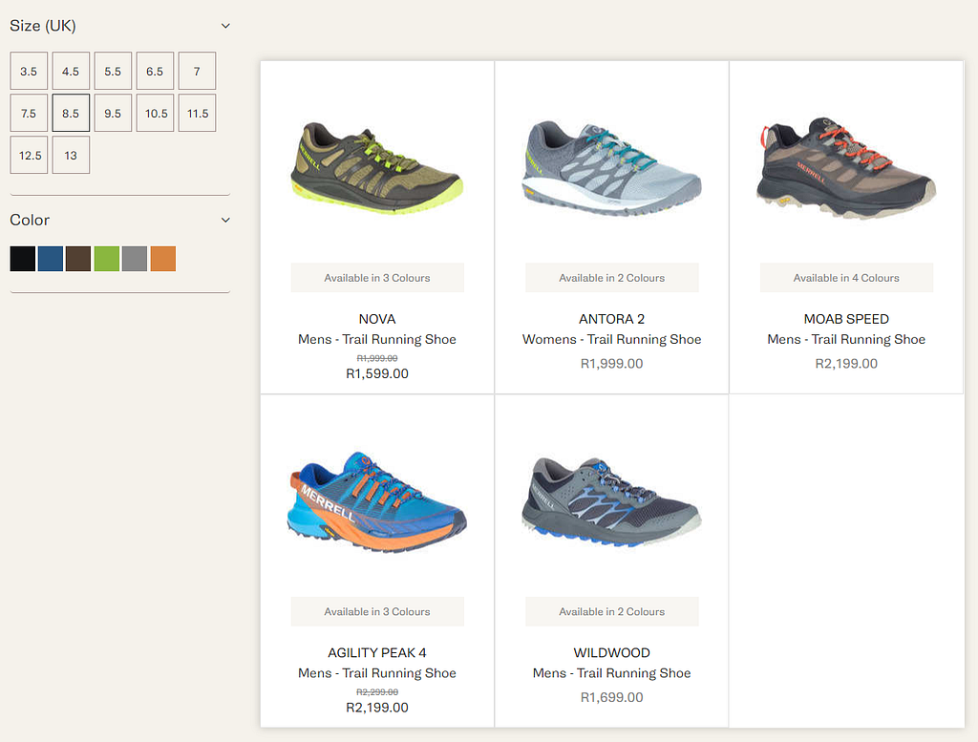Filter by blue color swatch
Viewport: 978px width, 742px height.
(51, 259)
